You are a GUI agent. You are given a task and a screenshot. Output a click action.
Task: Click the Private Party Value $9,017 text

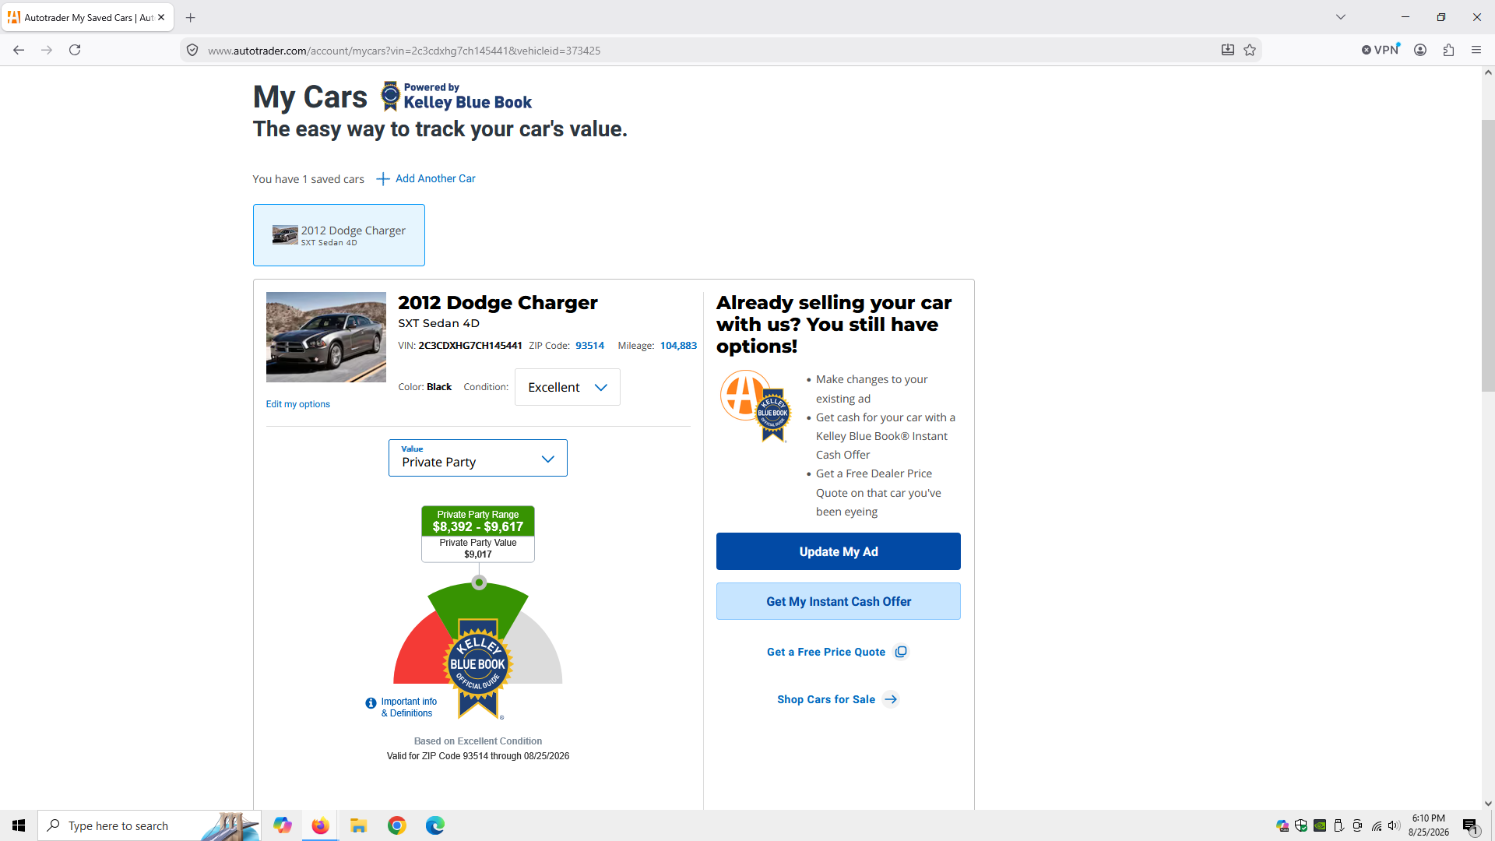pyautogui.click(x=478, y=549)
